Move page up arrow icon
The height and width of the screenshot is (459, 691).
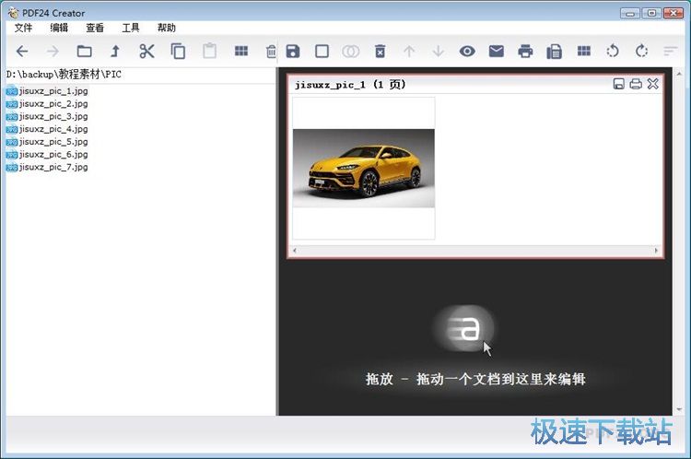tap(409, 52)
